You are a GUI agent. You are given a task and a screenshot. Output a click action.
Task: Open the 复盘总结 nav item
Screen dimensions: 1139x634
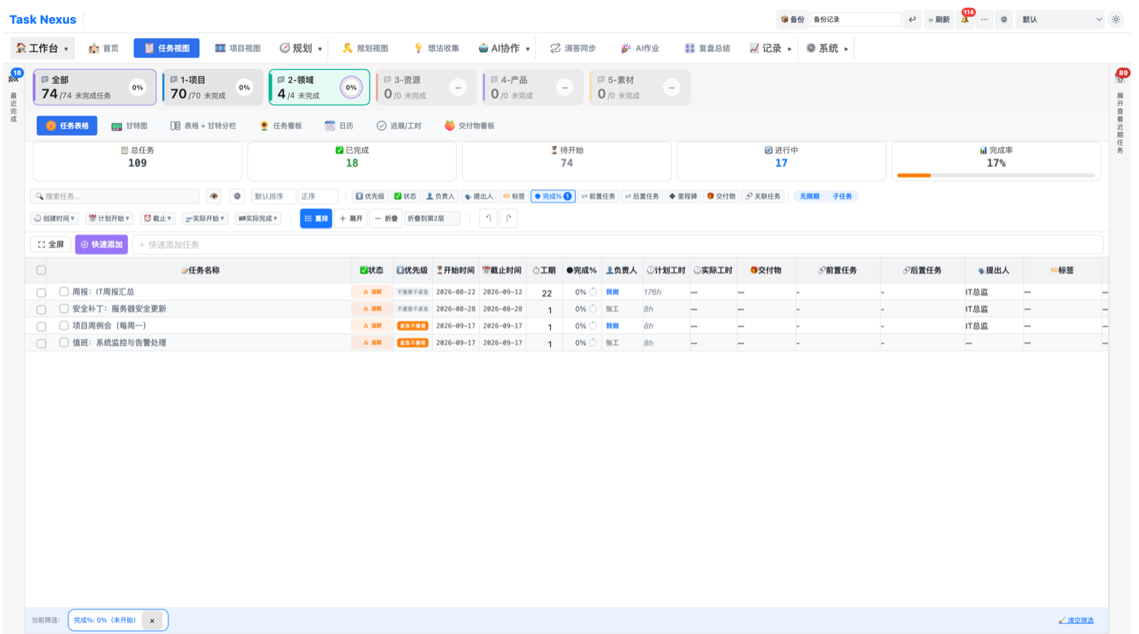pyautogui.click(x=707, y=49)
